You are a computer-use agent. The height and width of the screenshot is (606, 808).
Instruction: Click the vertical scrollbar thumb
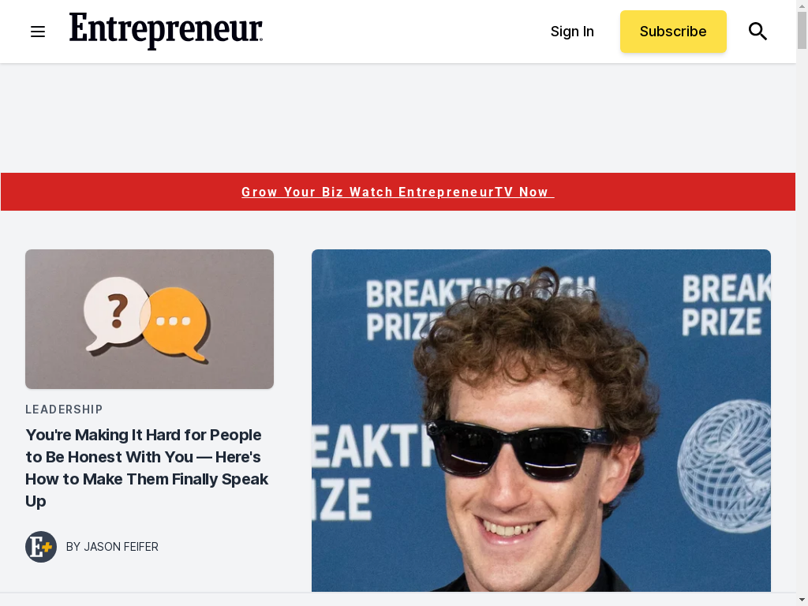pos(802,30)
